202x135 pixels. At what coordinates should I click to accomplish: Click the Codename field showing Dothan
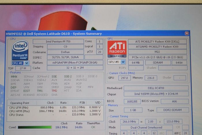tap(65, 52)
